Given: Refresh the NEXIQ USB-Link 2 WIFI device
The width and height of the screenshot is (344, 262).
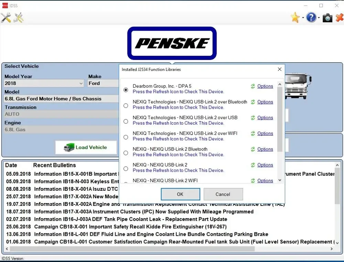Looking at the screenshot, I should 253,180.
